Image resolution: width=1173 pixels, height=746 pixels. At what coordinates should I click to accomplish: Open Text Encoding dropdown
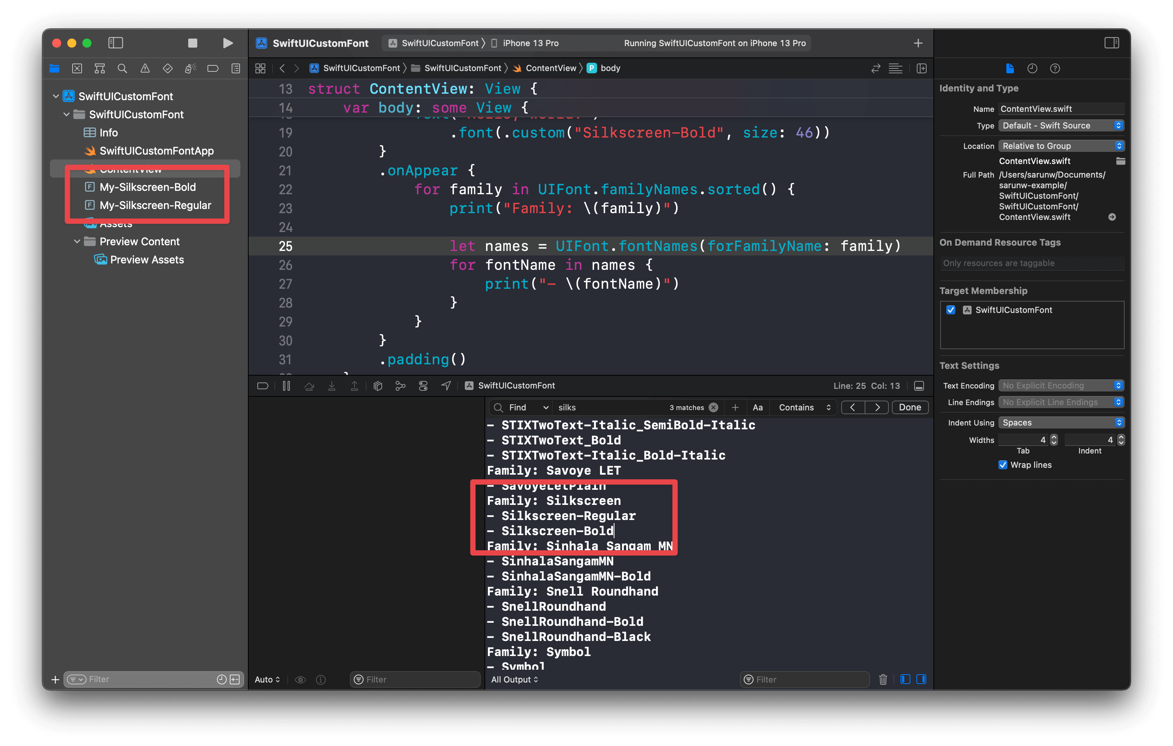tap(1062, 386)
